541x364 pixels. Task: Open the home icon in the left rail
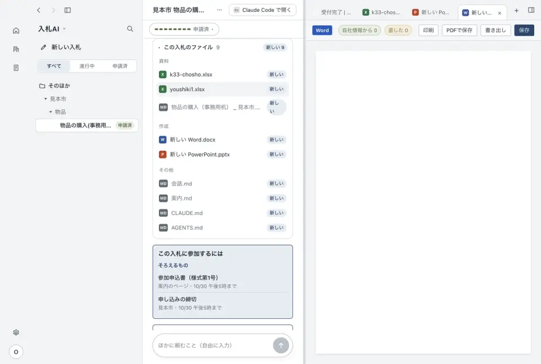coord(16,30)
